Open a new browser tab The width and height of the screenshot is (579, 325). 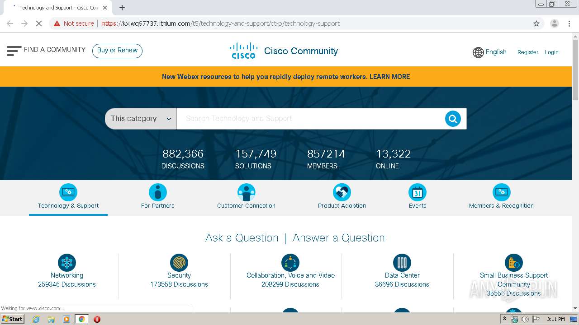coord(122,8)
